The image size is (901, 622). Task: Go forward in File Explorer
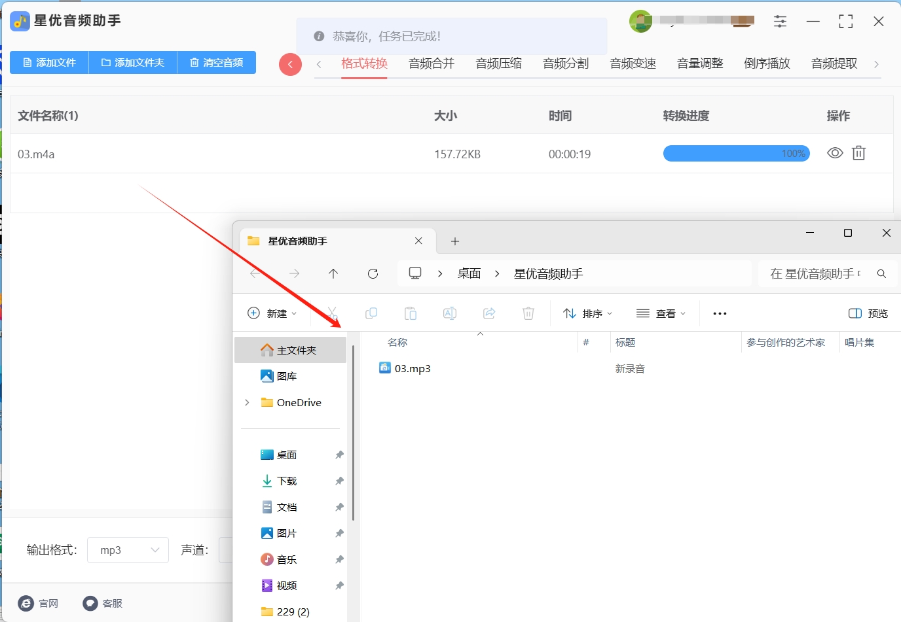coord(295,273)
